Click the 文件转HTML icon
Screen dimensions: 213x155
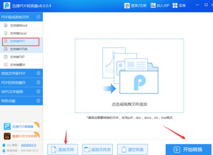pos(6,49)
